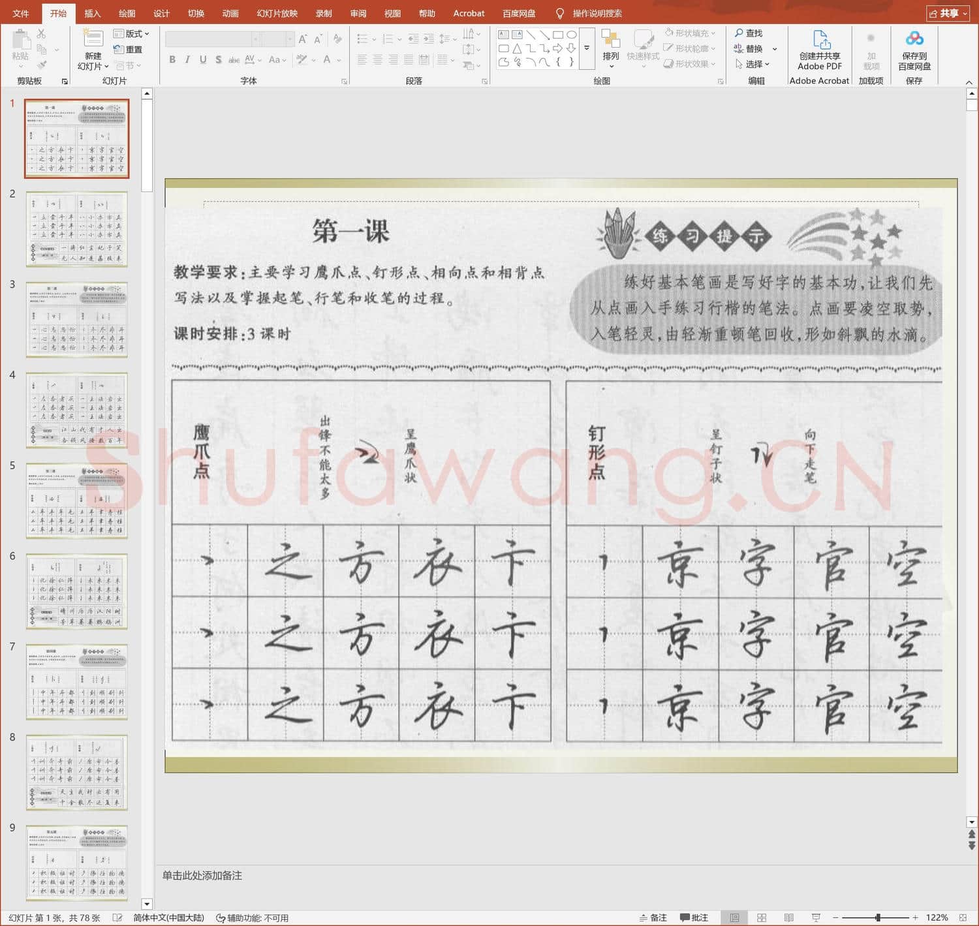Click the zoom in plus button
This screenshot has height=926, width=979.
(x=915, y=918)
